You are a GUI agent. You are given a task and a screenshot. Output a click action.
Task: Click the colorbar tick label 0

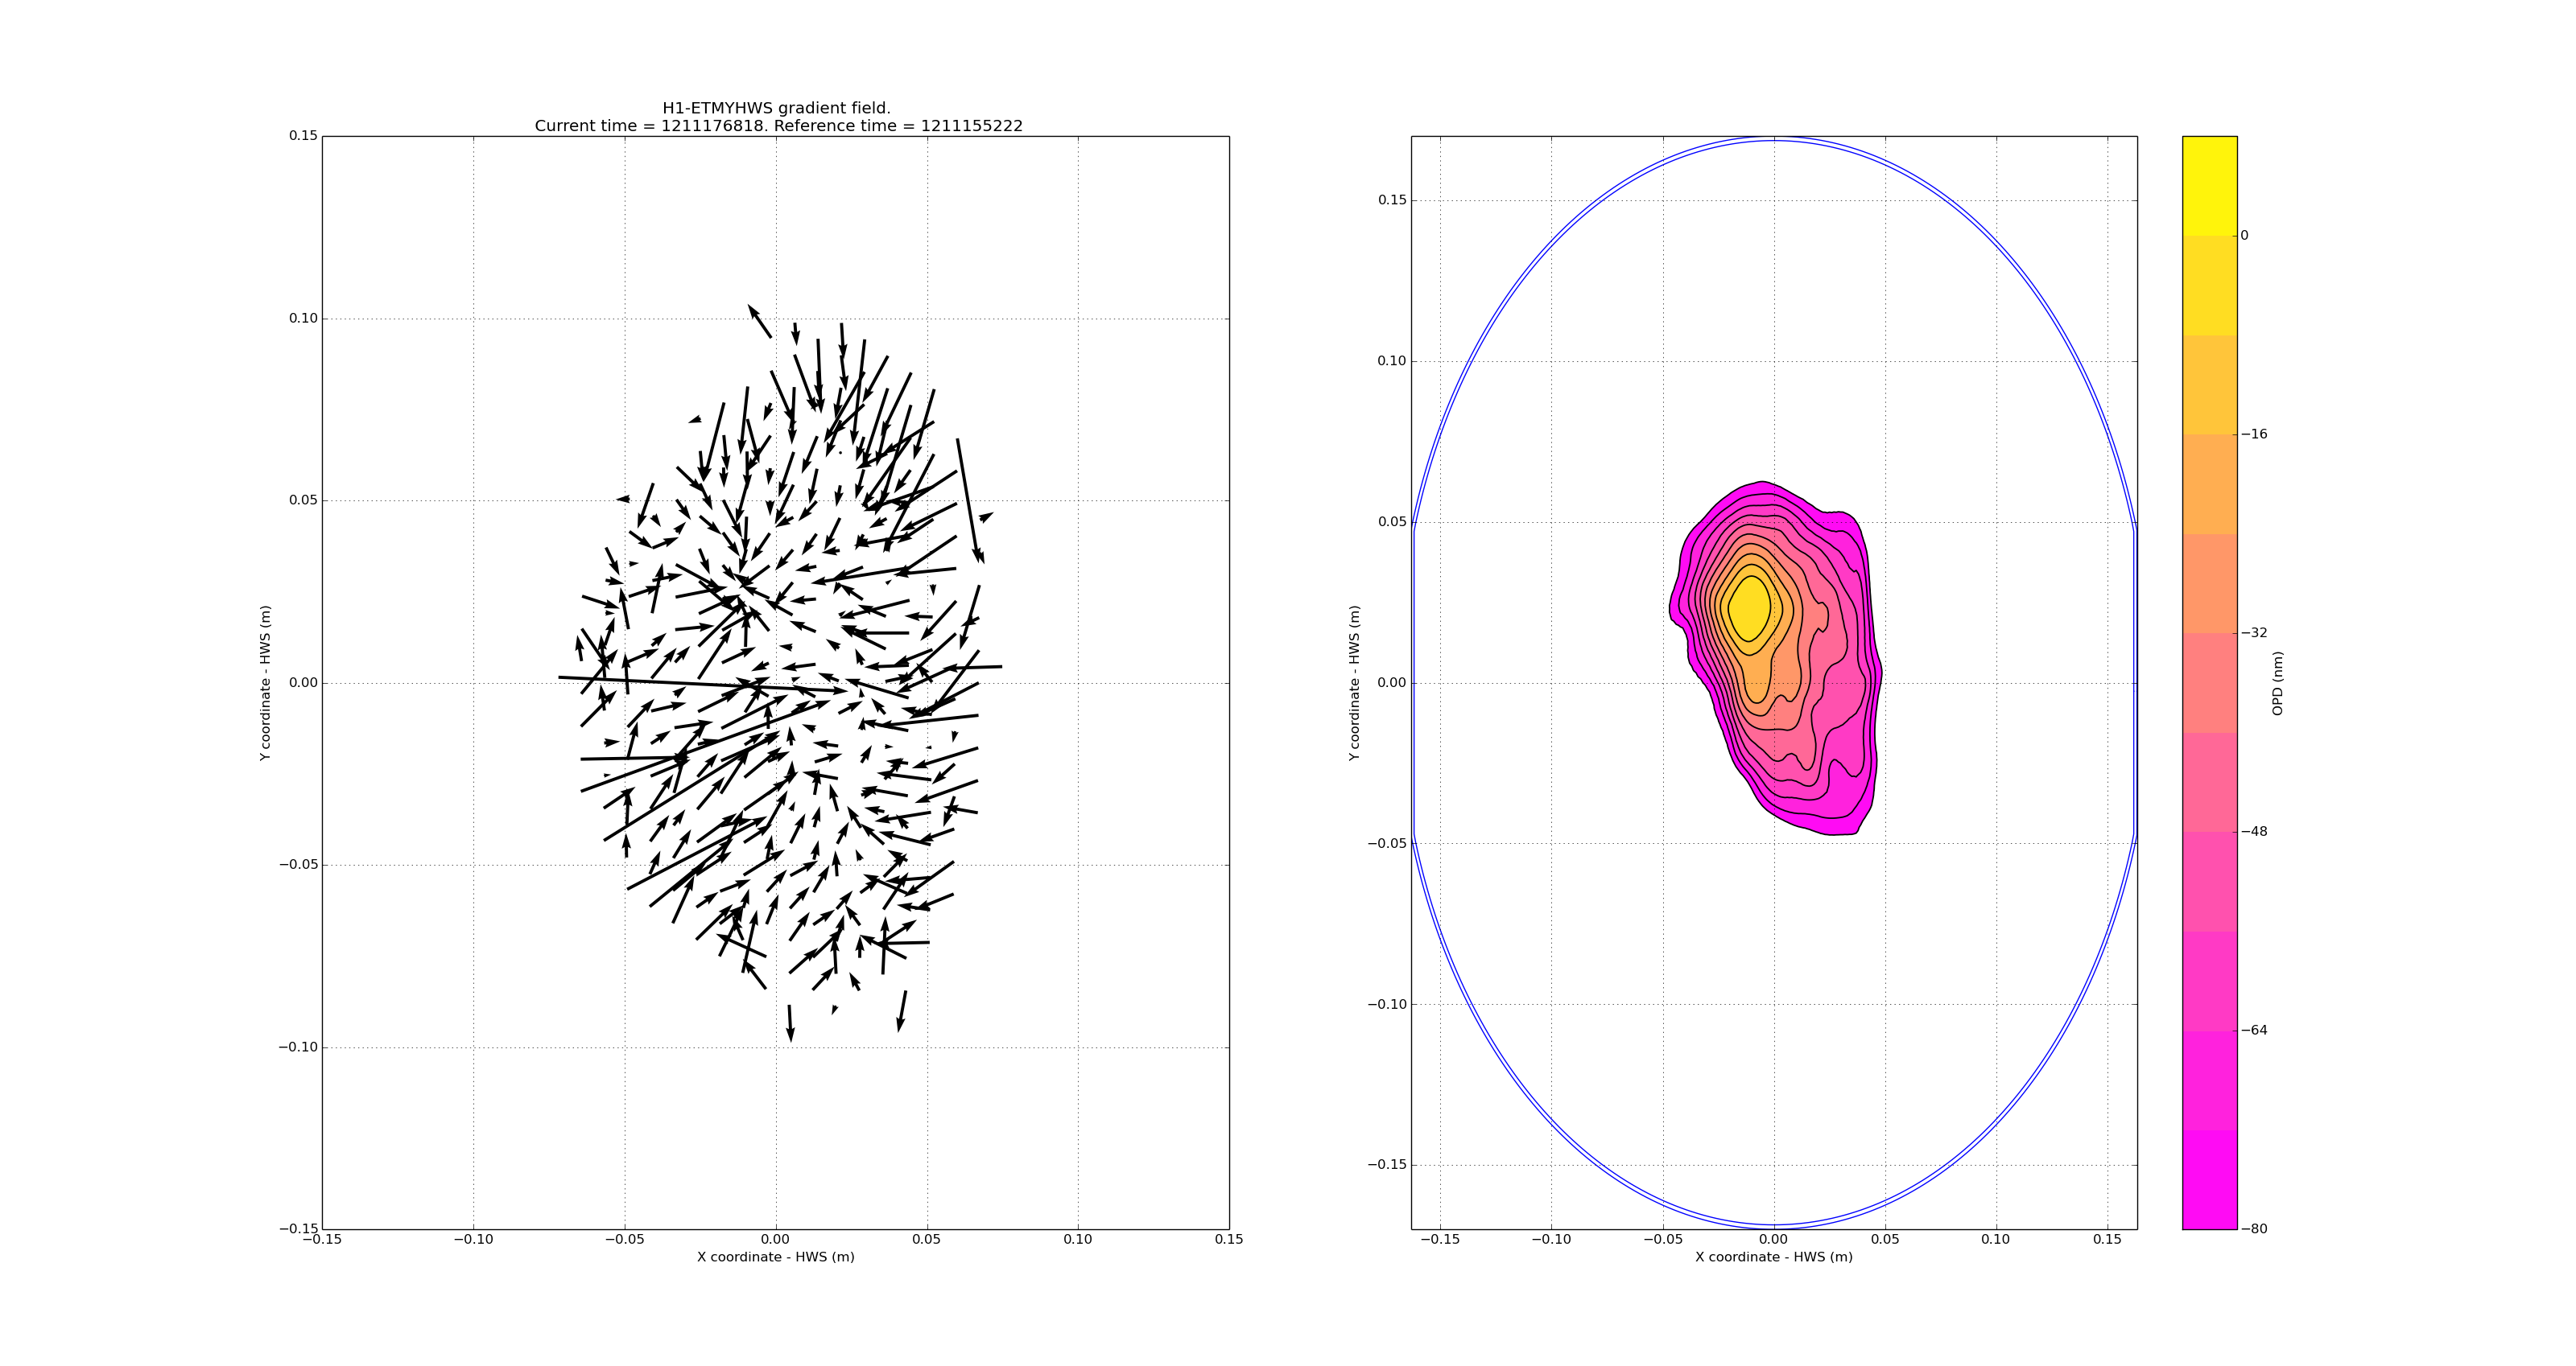tap(2244, 236)
